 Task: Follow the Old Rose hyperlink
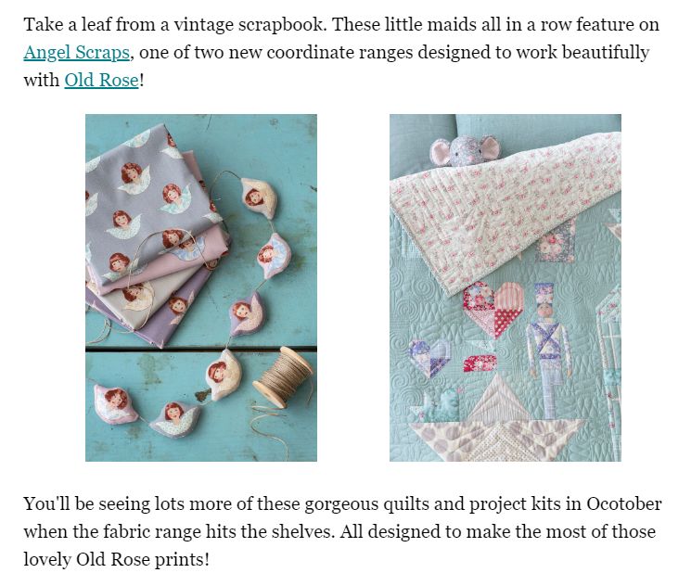(x=101, y=80)
